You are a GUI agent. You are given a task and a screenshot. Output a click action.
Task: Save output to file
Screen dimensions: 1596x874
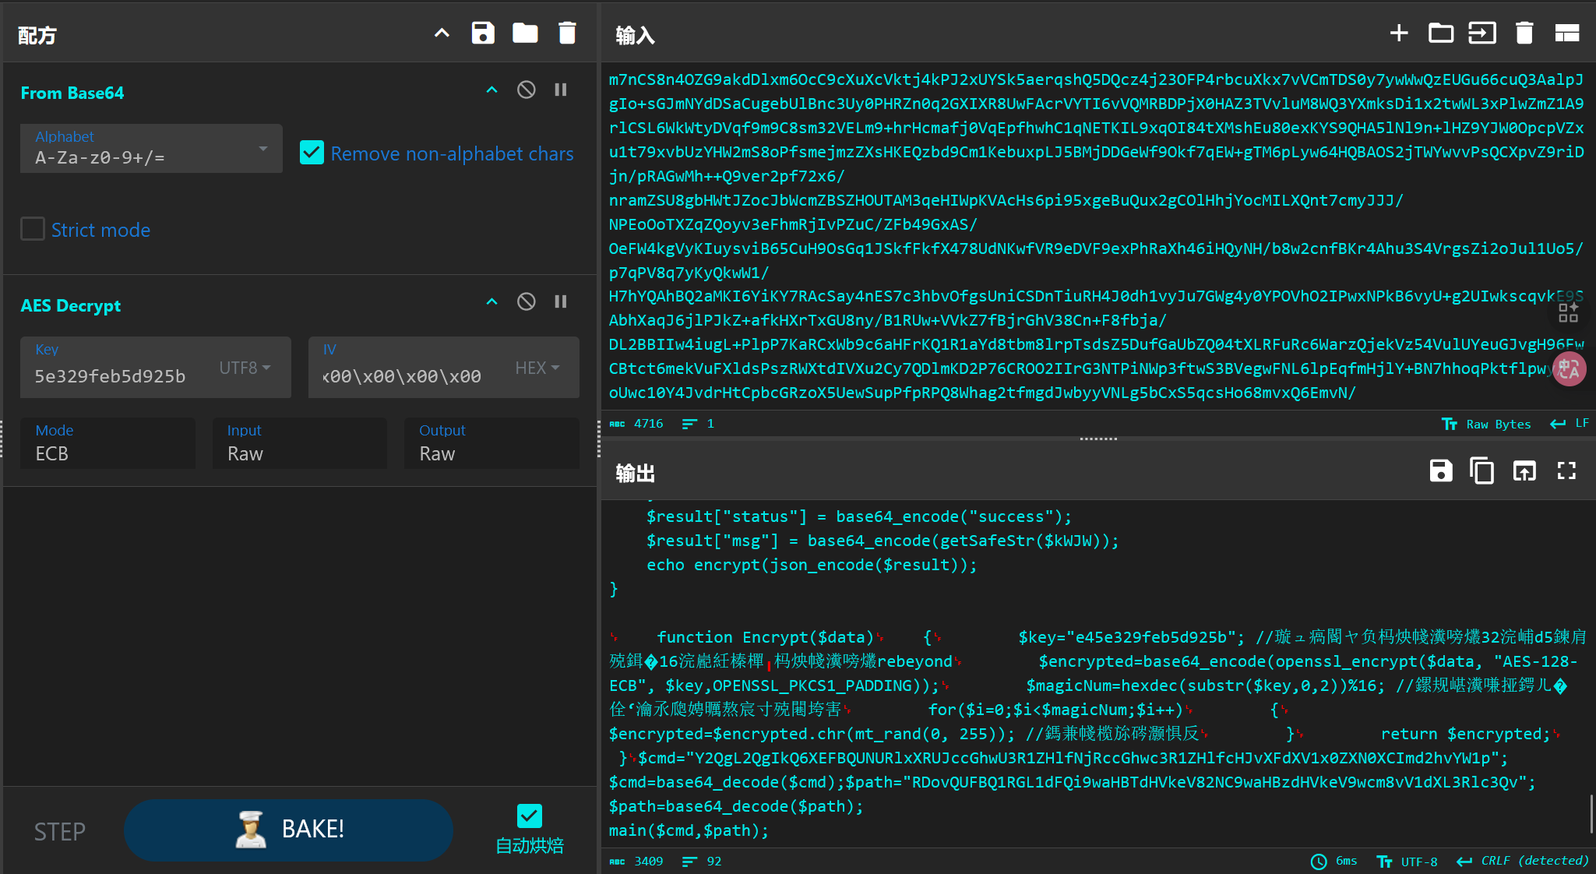1440,471
